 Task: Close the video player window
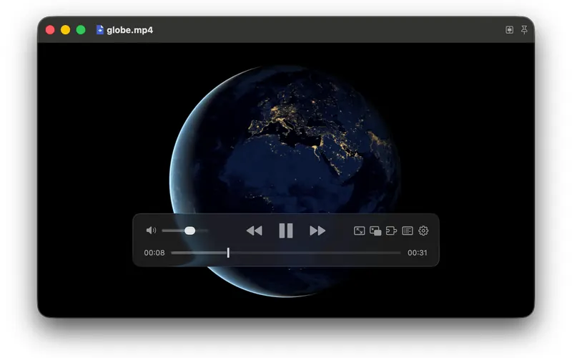[x=50, y=30]
